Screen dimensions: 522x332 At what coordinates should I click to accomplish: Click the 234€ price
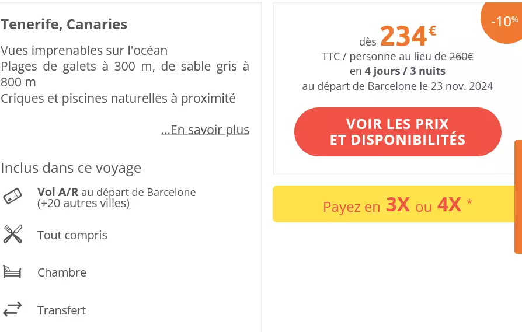(x=408, y=36)
